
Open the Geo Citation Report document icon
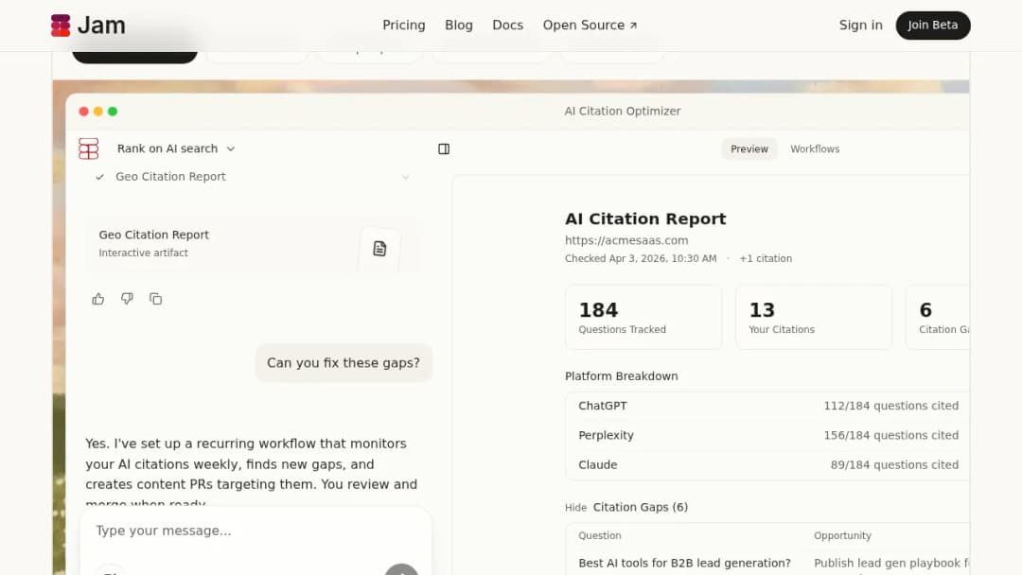(379, 248)
